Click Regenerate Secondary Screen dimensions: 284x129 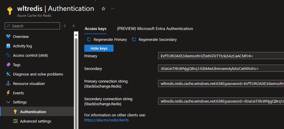pyautogui.click(x=154, y=40)
